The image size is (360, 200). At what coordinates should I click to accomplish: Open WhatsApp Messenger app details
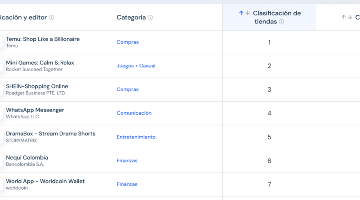click(35, 110)
